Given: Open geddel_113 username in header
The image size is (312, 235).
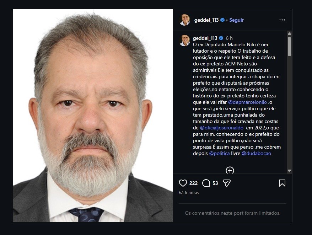Looking at the screenshot, I should [206, 20].
